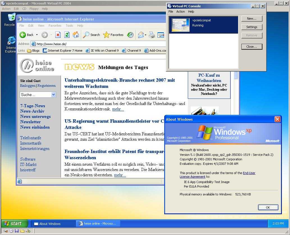Open the Unterhaltungselektronik-Branche headline

click(x=120, y=83)
